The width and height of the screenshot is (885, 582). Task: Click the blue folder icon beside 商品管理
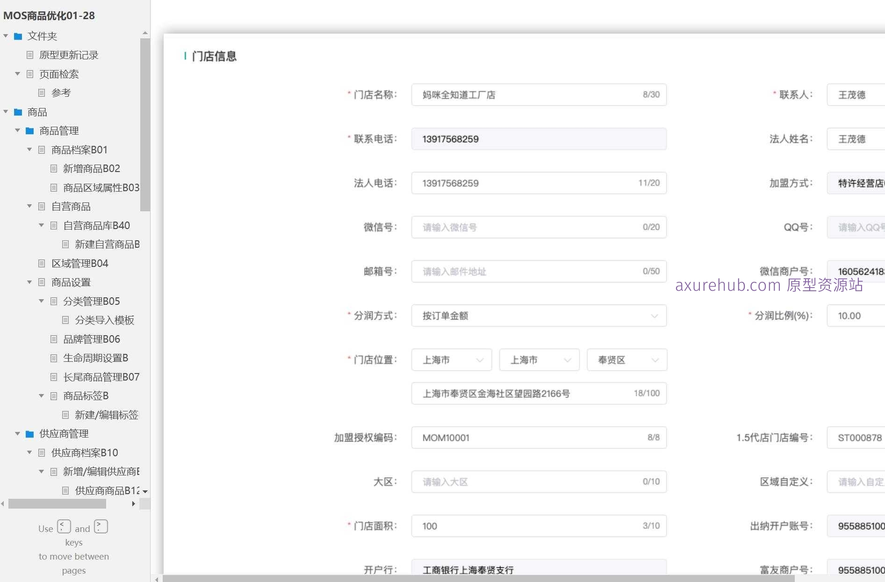29,131
